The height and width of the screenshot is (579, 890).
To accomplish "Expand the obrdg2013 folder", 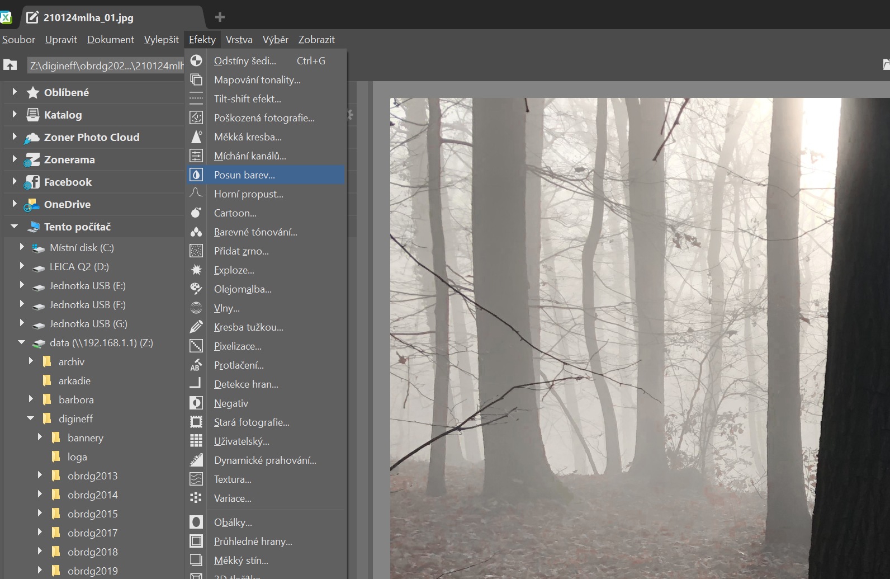I will click(x=40, y=475).
